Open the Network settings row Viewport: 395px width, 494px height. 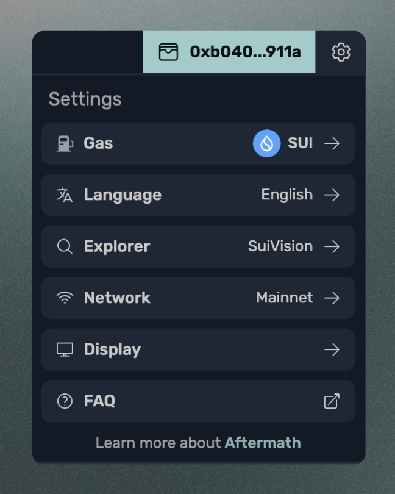coord(198,298)
